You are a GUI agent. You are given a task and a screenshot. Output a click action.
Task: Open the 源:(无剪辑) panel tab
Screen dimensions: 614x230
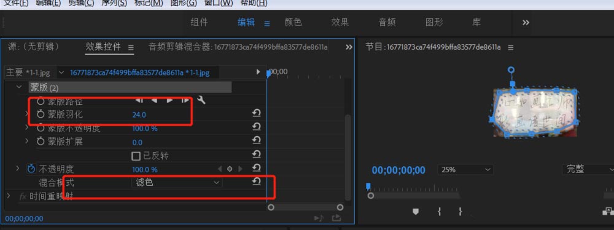[x=34, y=47]
